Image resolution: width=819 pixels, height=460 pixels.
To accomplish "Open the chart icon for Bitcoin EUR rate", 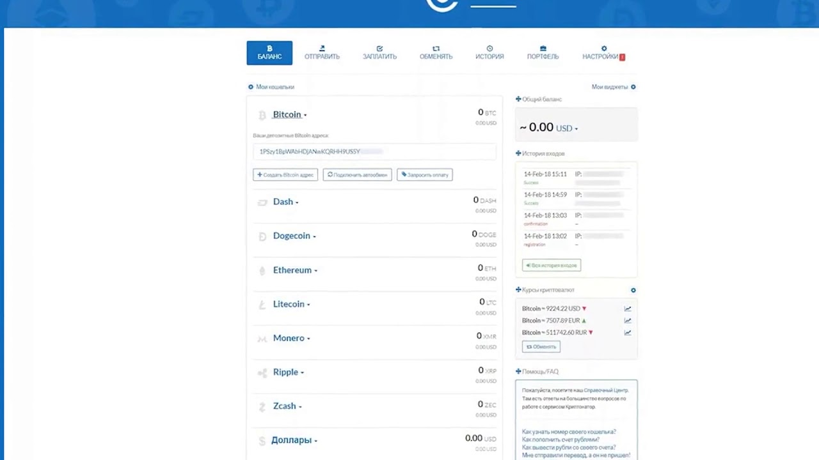I will tap(628, 321).
